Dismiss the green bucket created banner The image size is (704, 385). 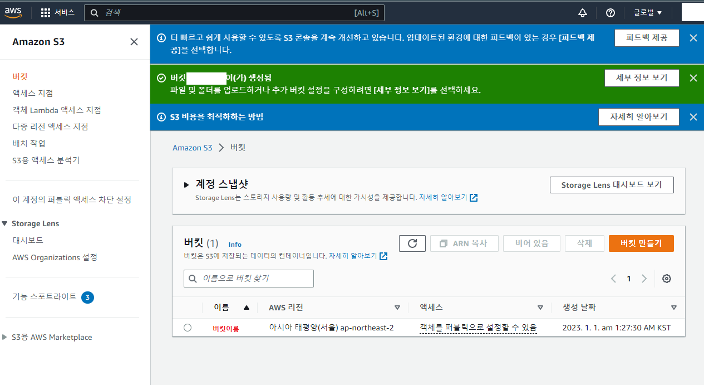693,78
